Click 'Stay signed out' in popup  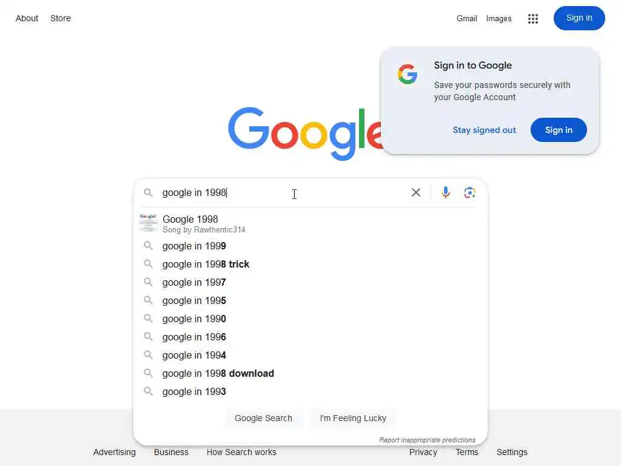[484, 130]
